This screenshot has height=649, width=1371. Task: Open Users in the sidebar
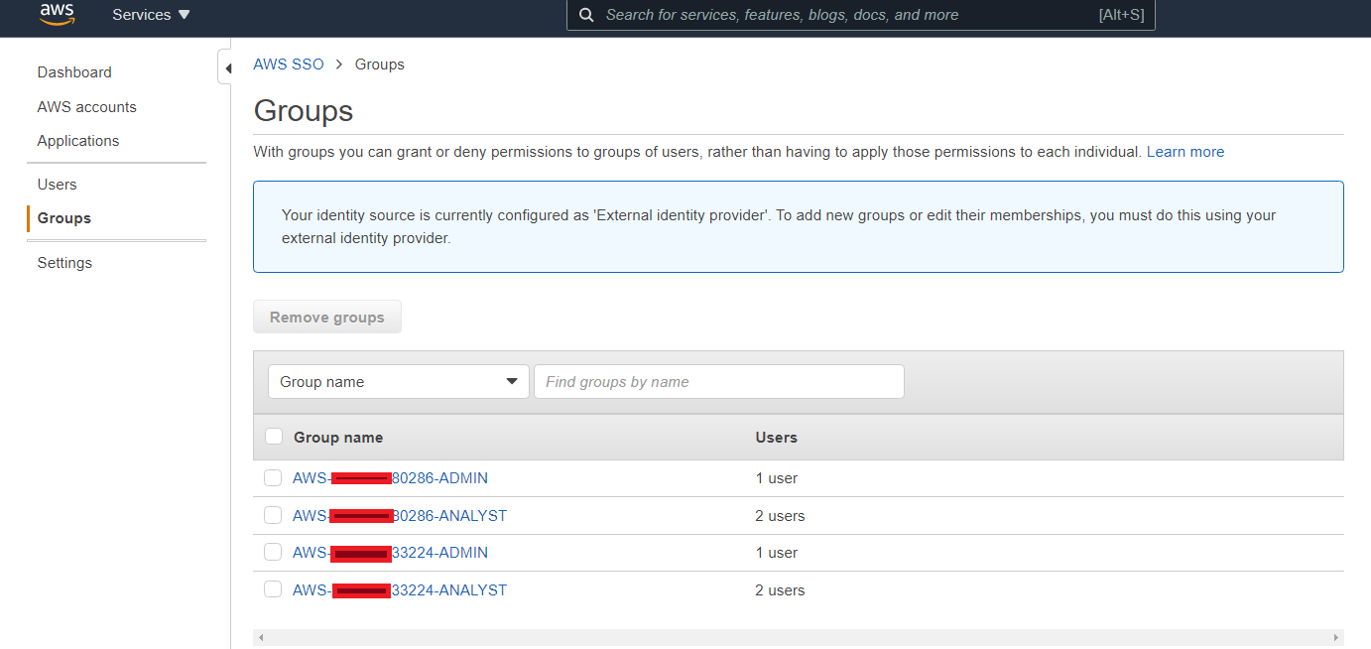tap(57, 185)
